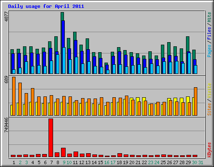214x167 pixels.
Task: Click the 'Hits' legend label
Action: pos(209,17)
